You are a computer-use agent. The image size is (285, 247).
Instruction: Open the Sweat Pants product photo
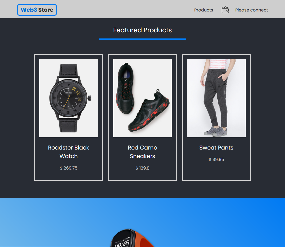216,98
